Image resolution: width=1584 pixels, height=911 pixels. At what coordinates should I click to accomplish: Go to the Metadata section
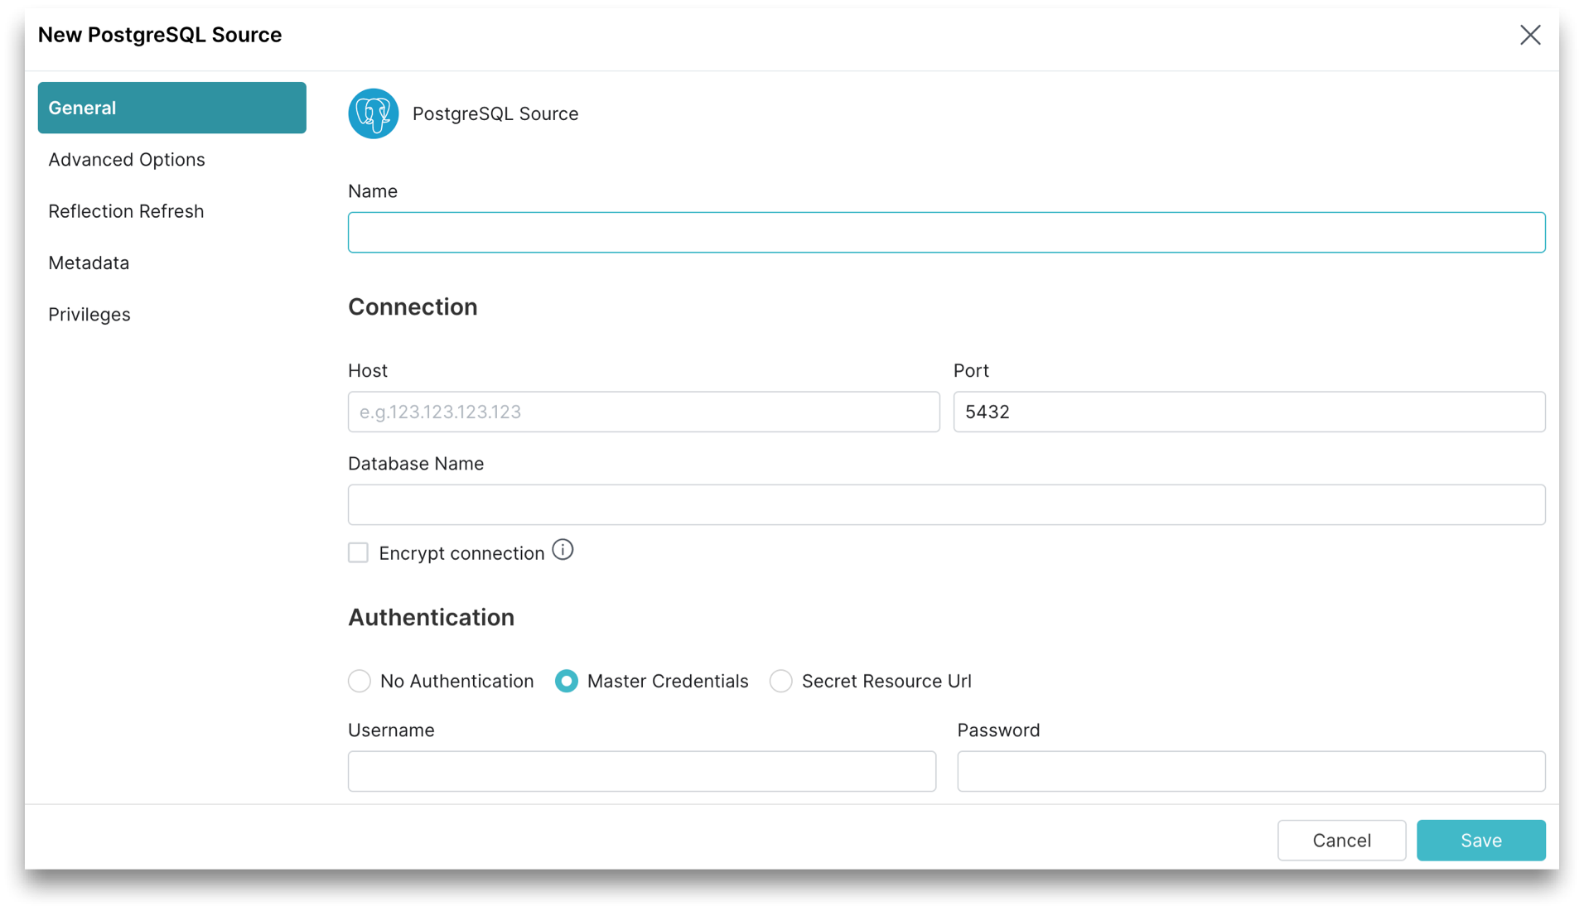point(89,263)
